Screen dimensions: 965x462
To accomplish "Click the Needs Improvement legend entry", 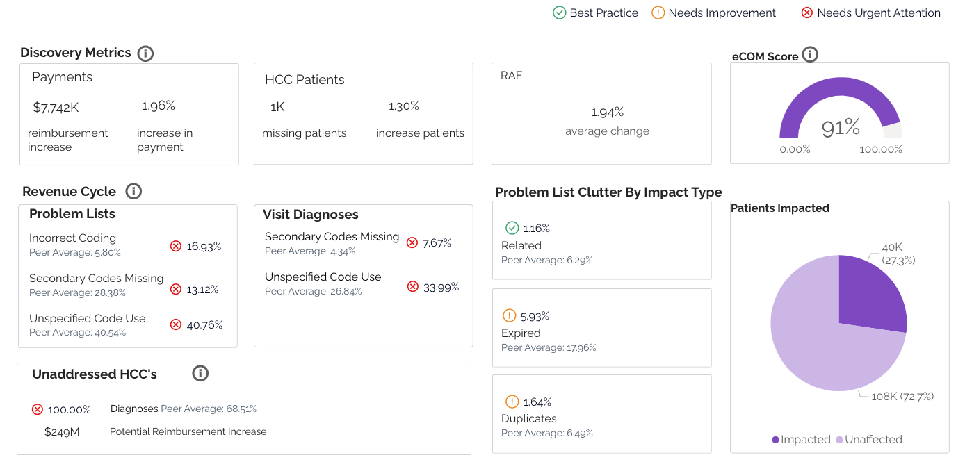I will tap(713, 13).
